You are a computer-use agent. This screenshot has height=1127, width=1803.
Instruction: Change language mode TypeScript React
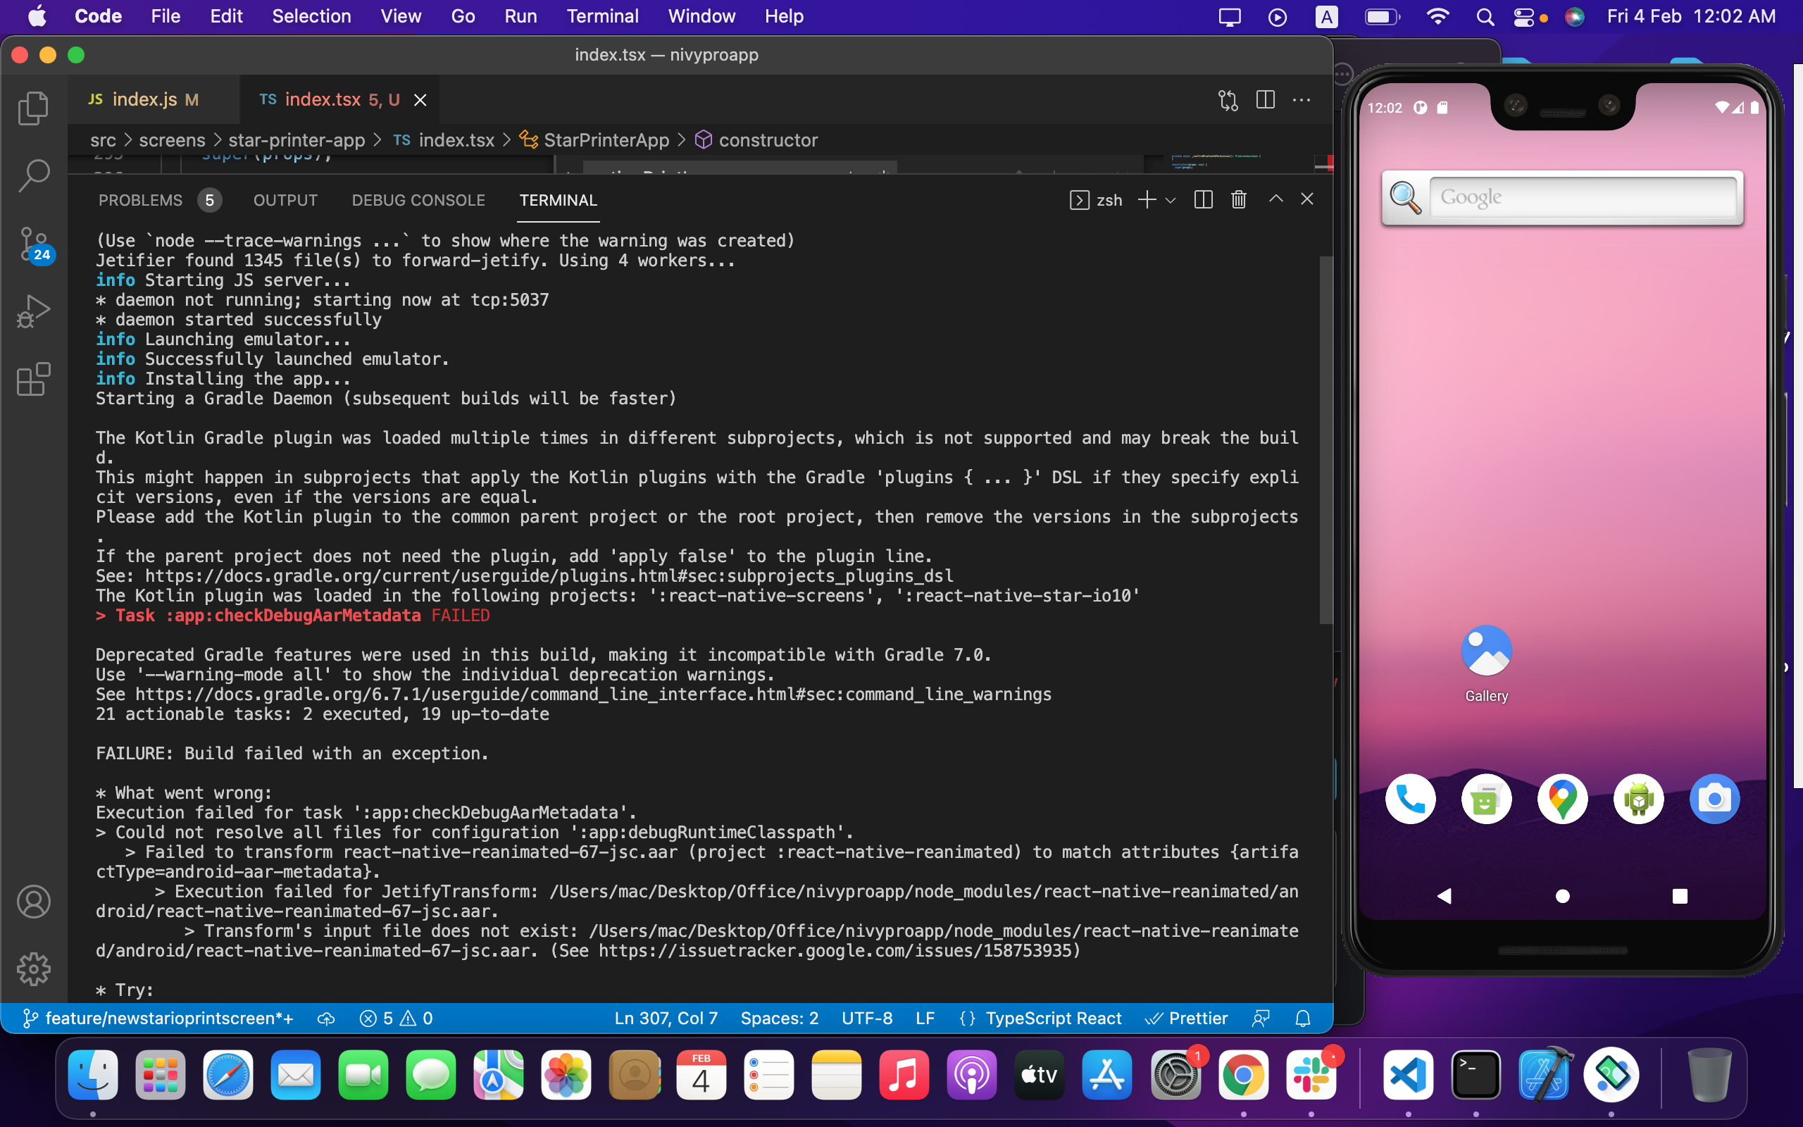point(1053,1019)
